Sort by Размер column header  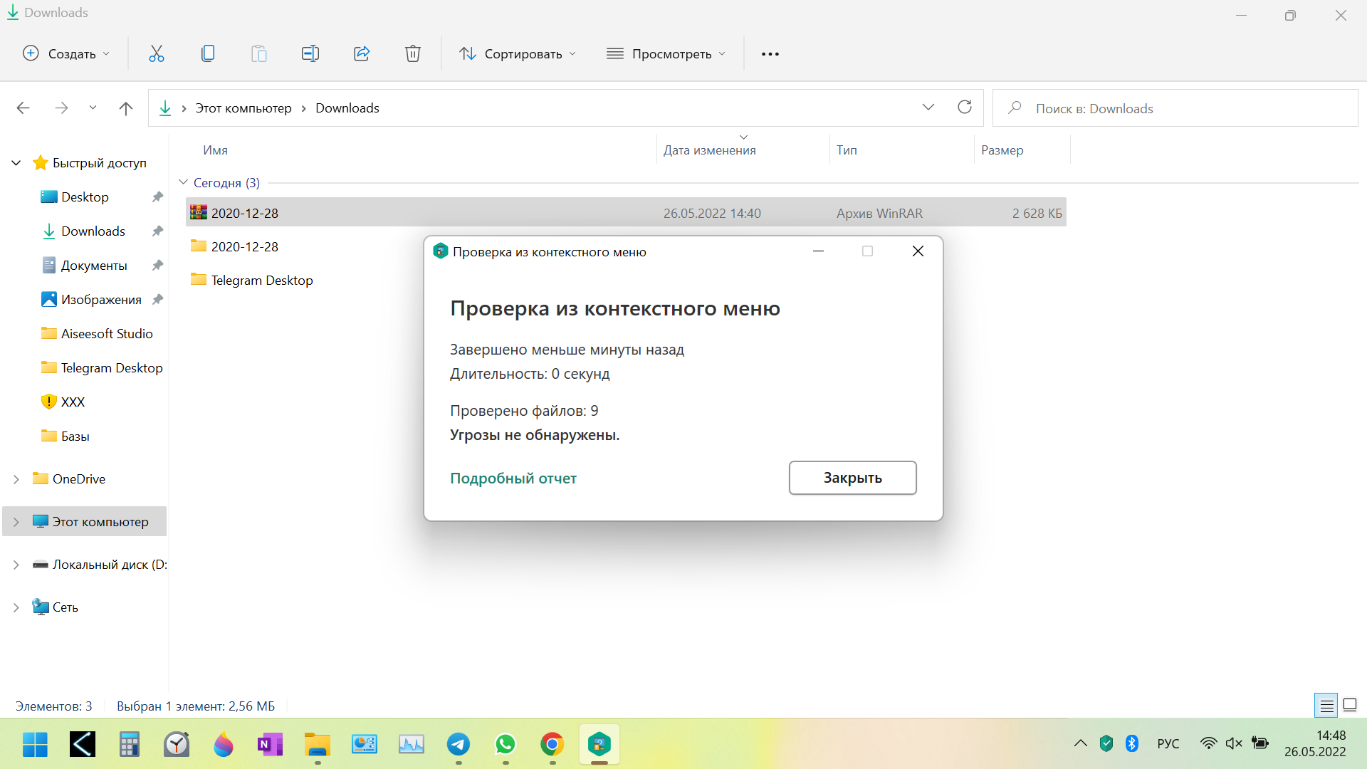click(1002, 150)
